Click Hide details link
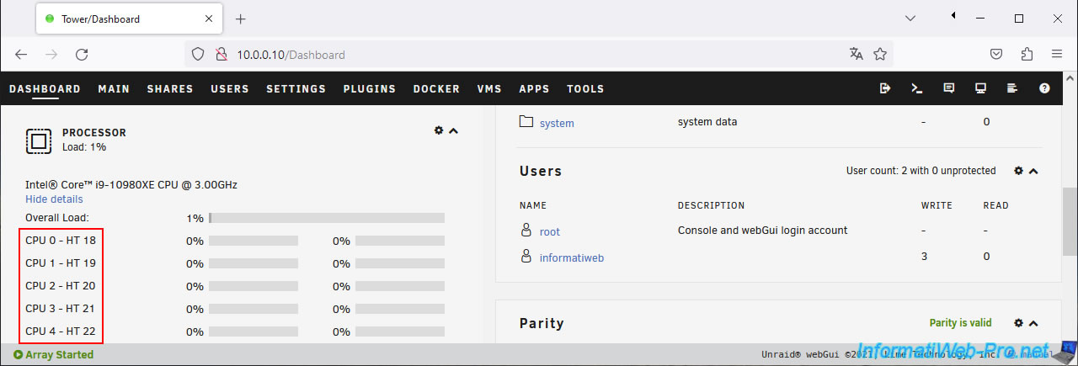The width and height of the screenshot is (1078, 366). click(54, 199)
